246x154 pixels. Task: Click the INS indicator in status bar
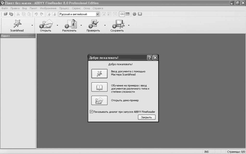(207, 152)
